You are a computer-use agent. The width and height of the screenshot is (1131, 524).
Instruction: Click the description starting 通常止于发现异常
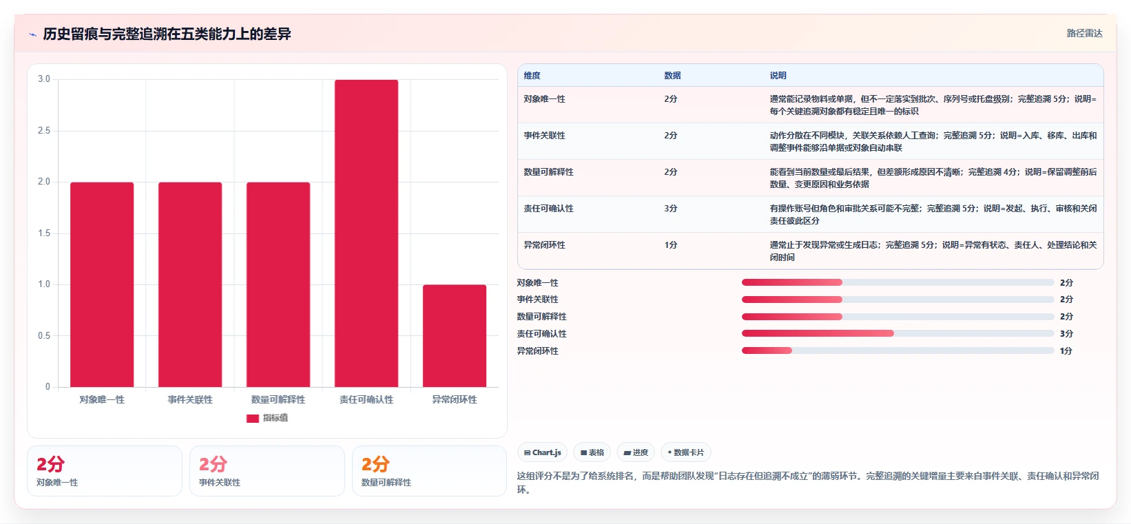point(933,251)
